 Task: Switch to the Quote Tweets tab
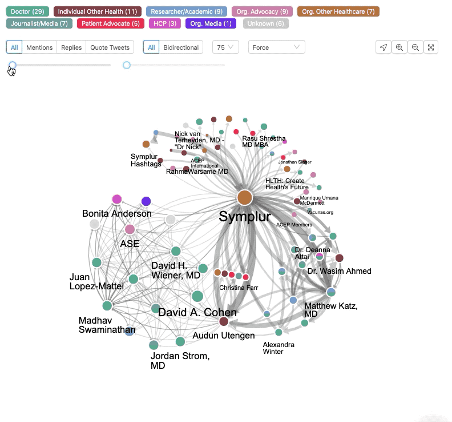[x=110, y=47]
